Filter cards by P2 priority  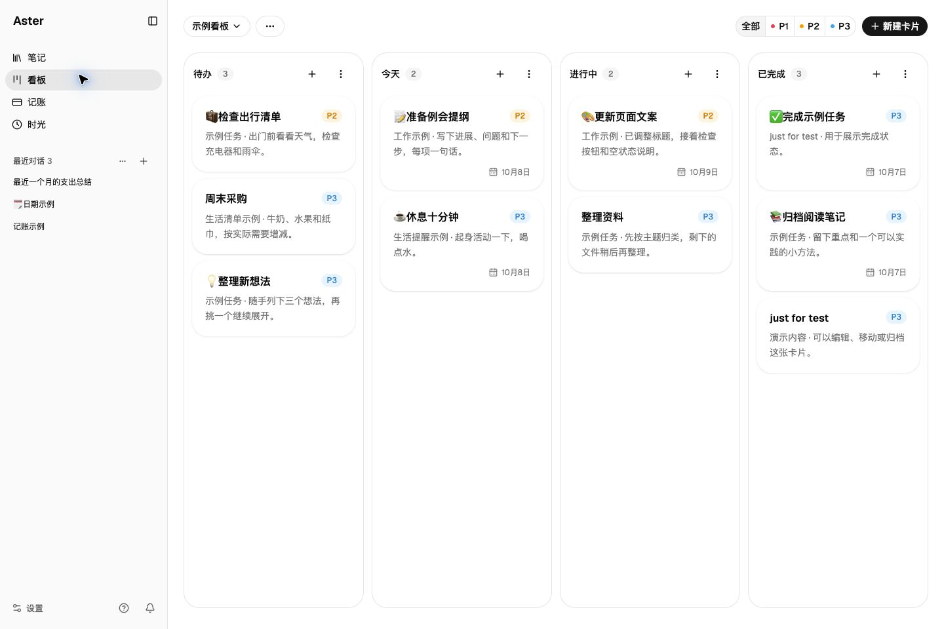(810, 26)
